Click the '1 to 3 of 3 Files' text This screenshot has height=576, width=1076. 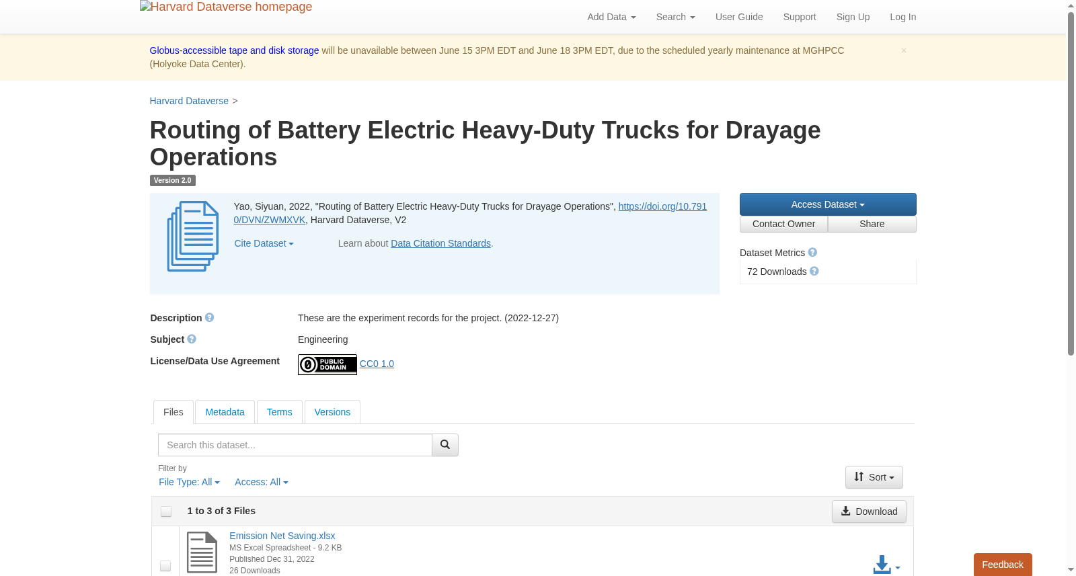tap(221, 511)
